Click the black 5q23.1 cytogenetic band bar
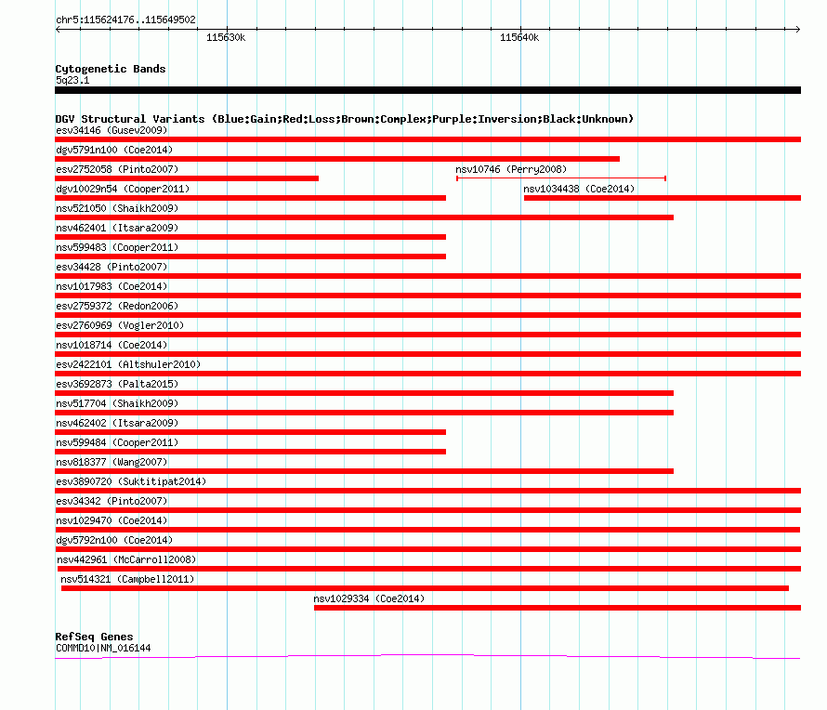Screen dimensions: 827x710 427,90
